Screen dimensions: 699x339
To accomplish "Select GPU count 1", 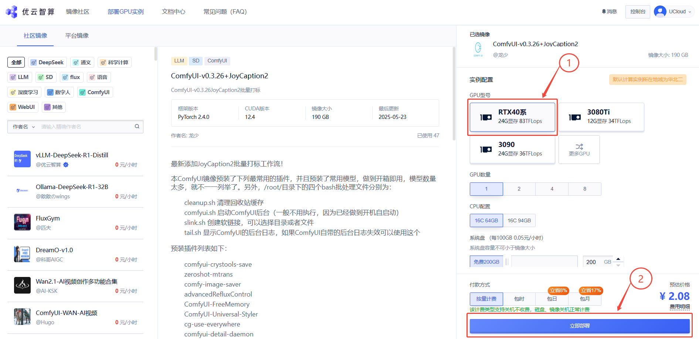I will pyautogui.click(x=486, y=189).
